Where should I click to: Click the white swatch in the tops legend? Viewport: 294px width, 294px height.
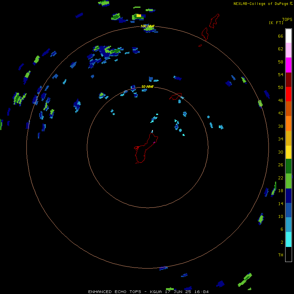[288, 36]
